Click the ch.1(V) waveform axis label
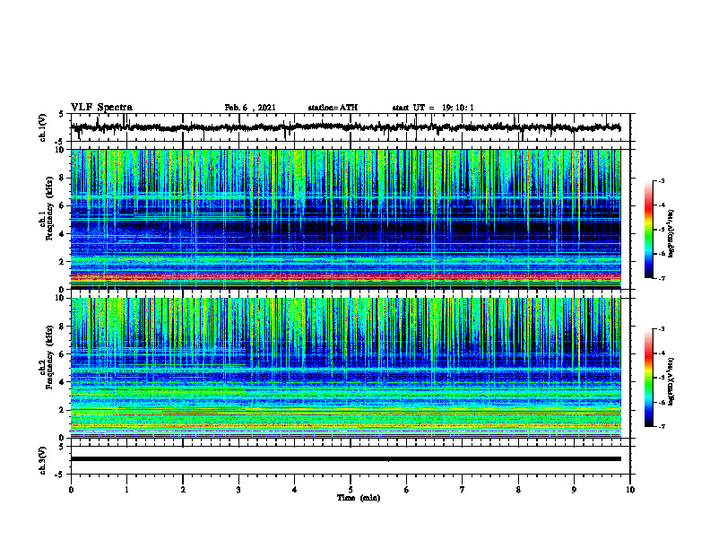Screen dimensions: 710x549 [x=43, y=127]
